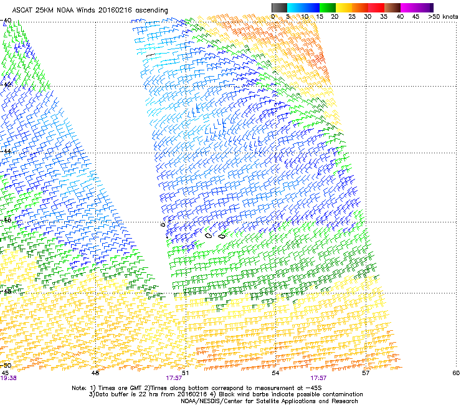Click the latitude axis label '-50'

click(6, 366)
